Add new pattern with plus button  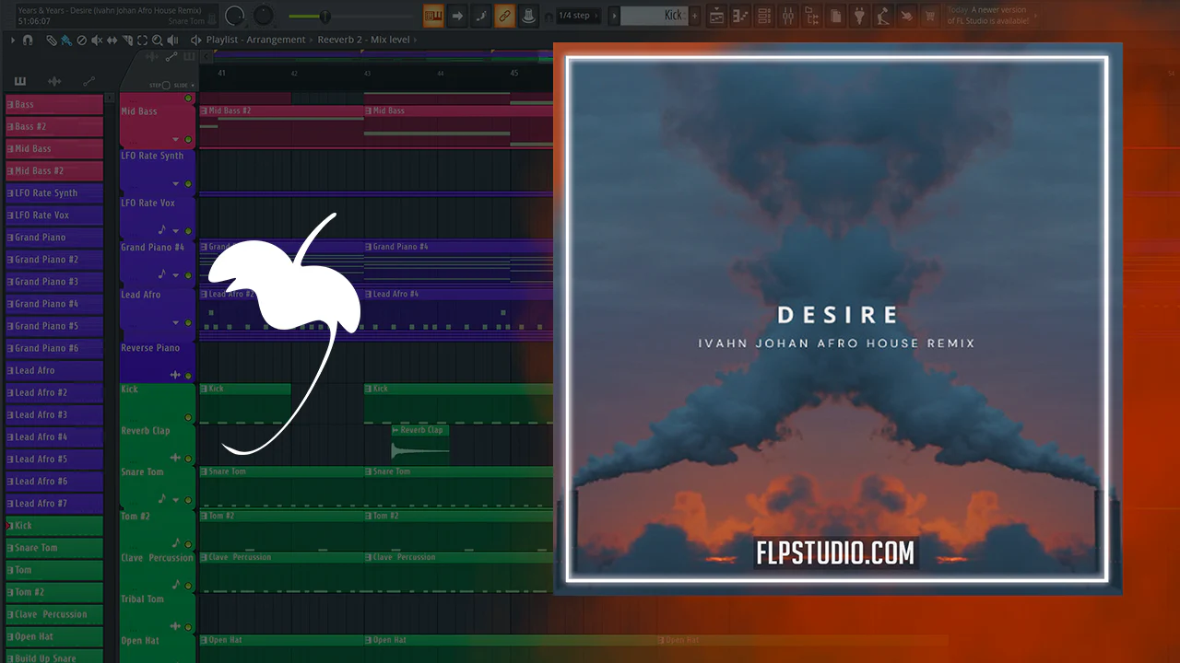coord(695,16)
